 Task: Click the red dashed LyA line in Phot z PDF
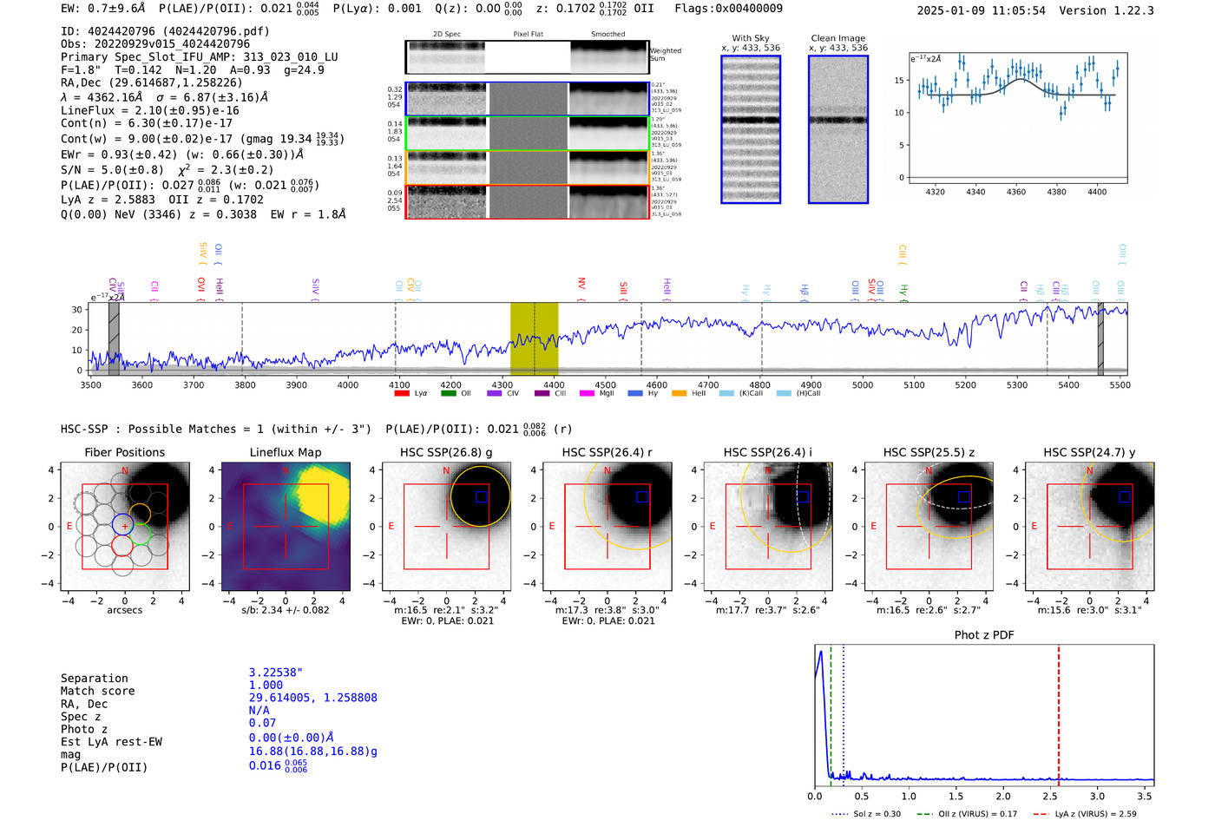click(x=1059, y=713)
